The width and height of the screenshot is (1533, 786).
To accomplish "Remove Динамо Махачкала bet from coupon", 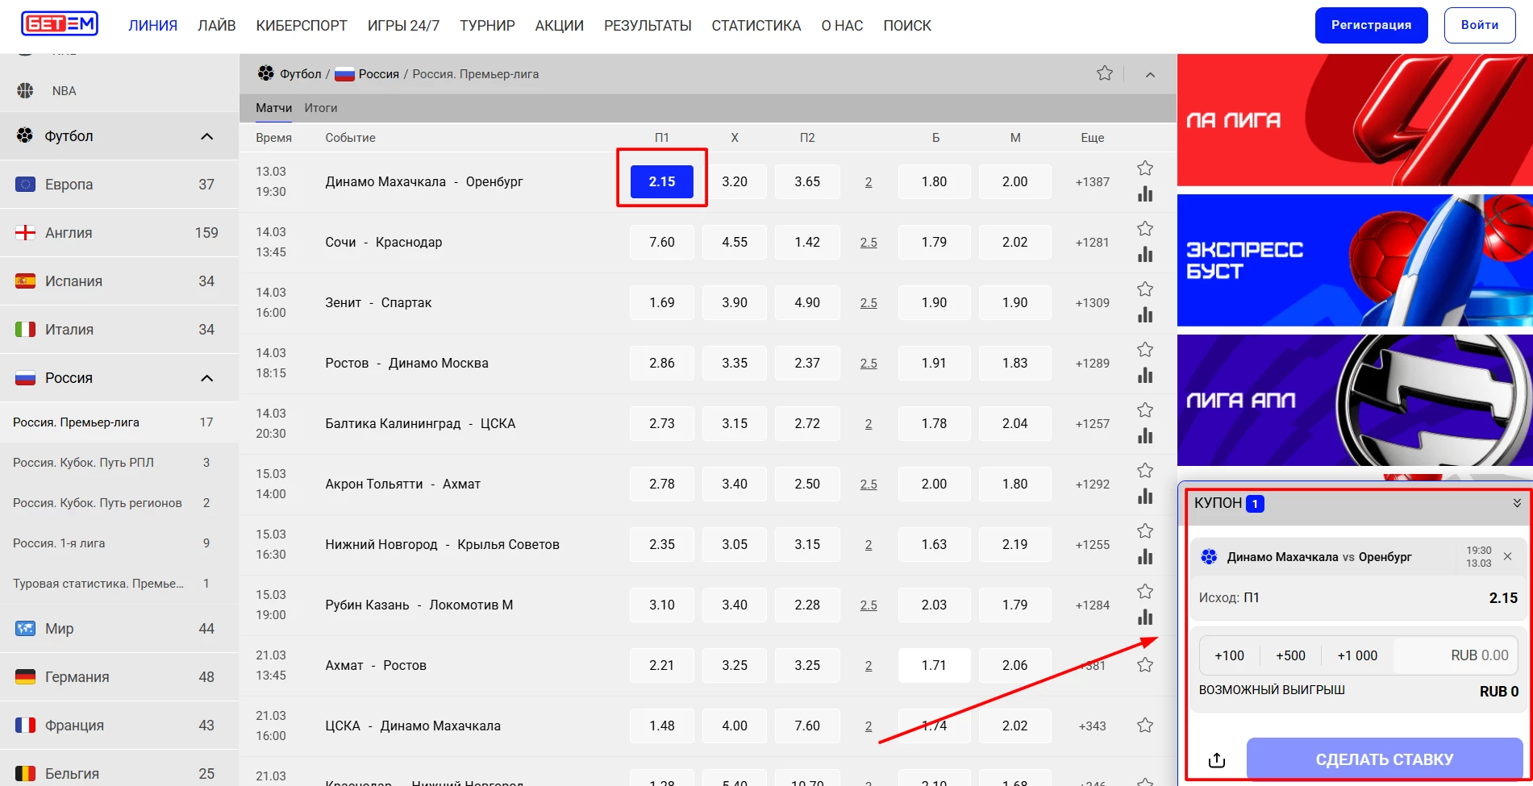I will pos(1507,556).
